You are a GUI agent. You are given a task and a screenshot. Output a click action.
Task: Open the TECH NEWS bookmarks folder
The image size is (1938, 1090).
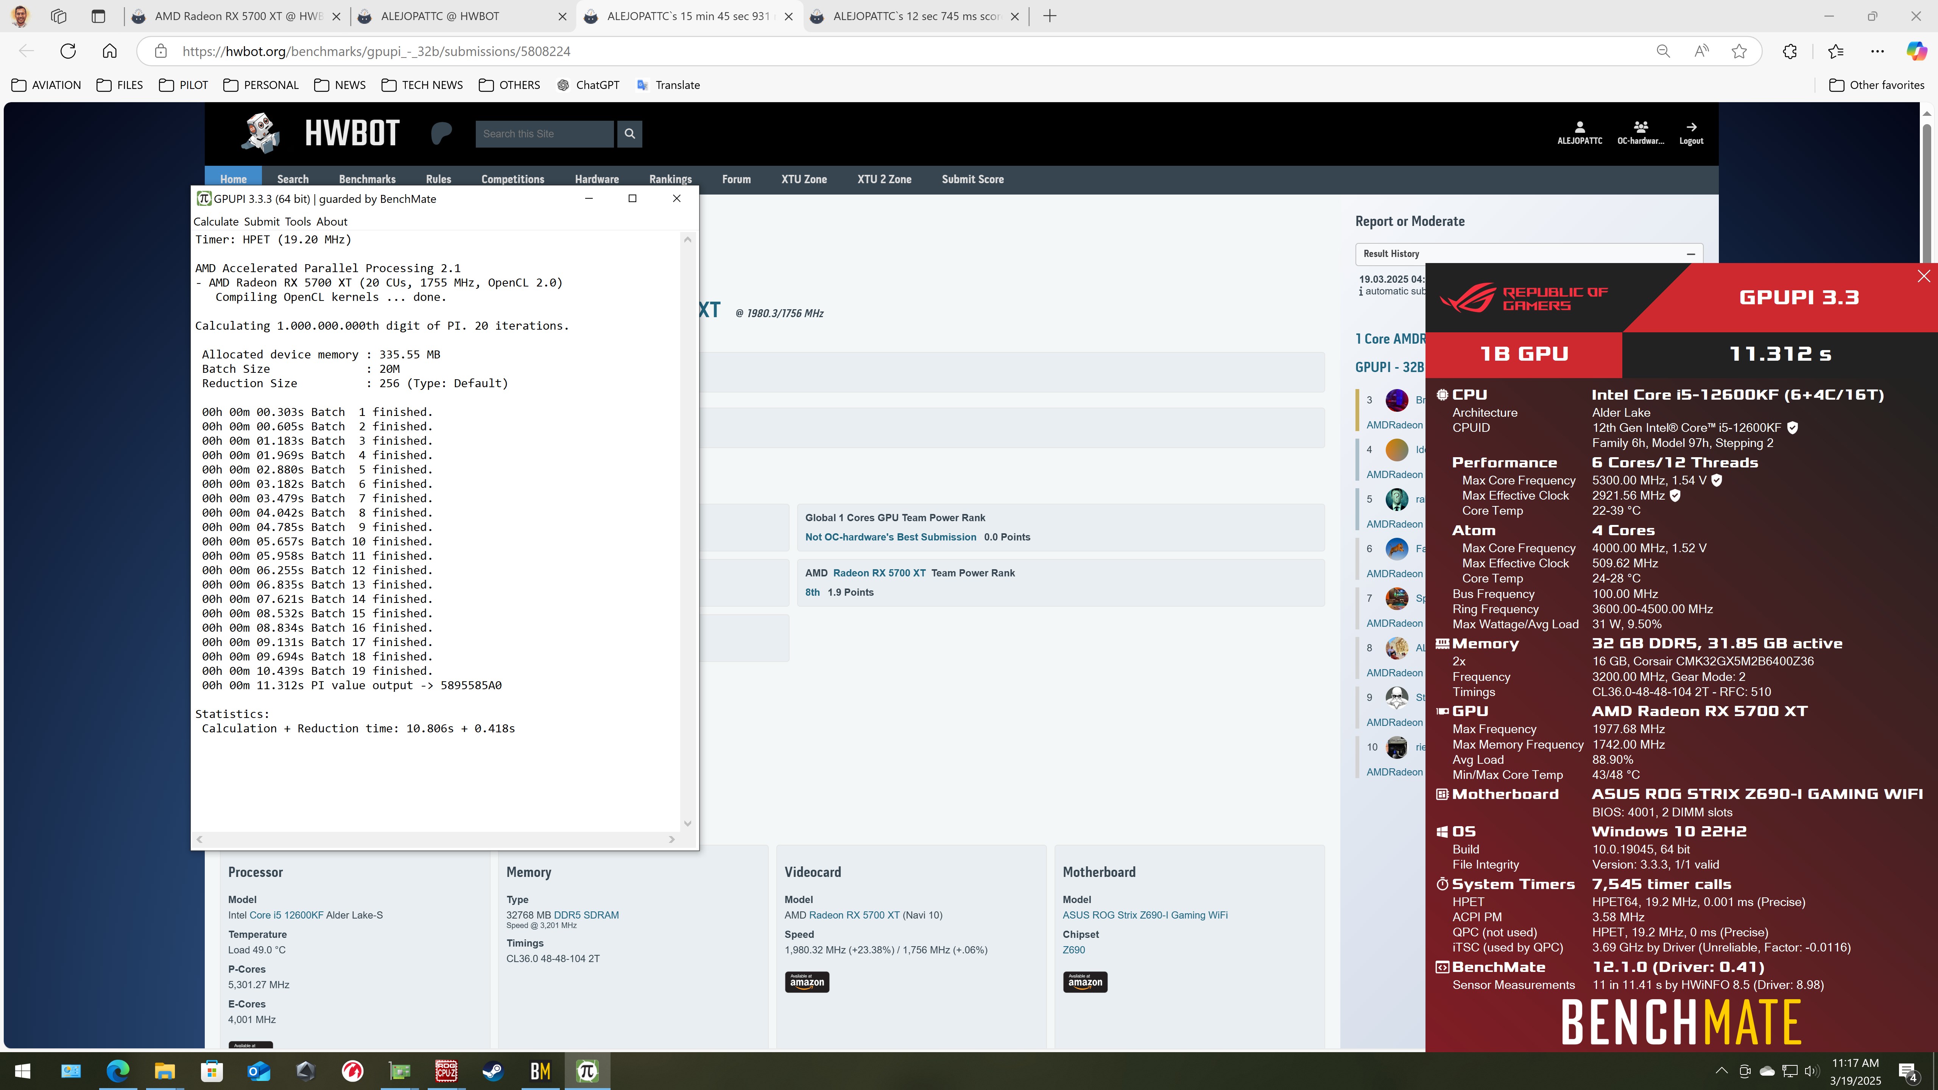[x=422, y=85]
